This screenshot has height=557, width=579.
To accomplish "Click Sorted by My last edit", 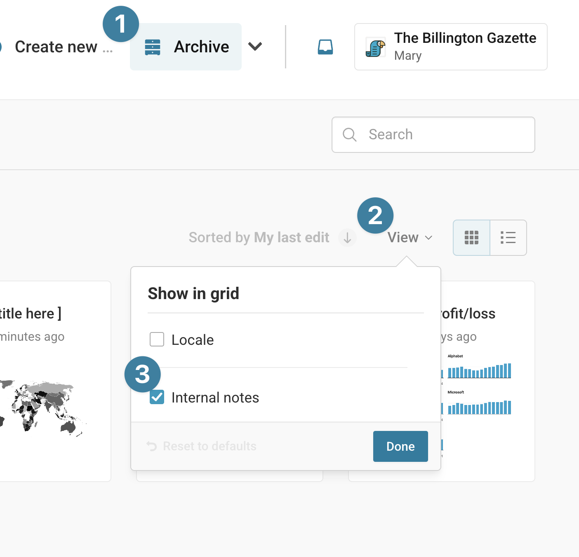I will [x=259, y=237].
